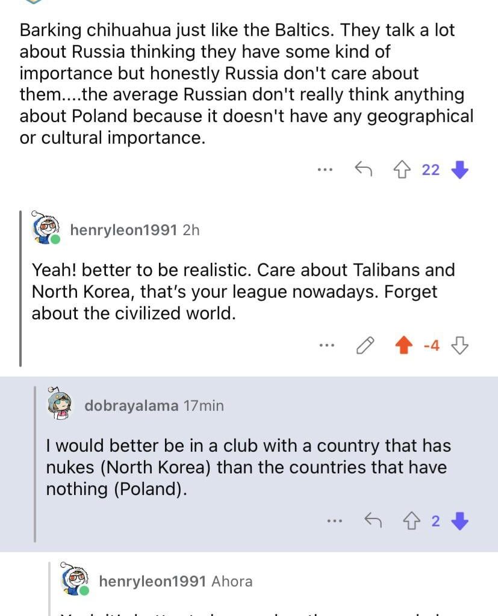498x616 pixels.
Task: Open the overflow menu on the top comment
Action: tap(325, 169)
